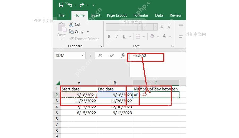Toggle Italic formatting
239x138 pixels.
click(117, 37)
